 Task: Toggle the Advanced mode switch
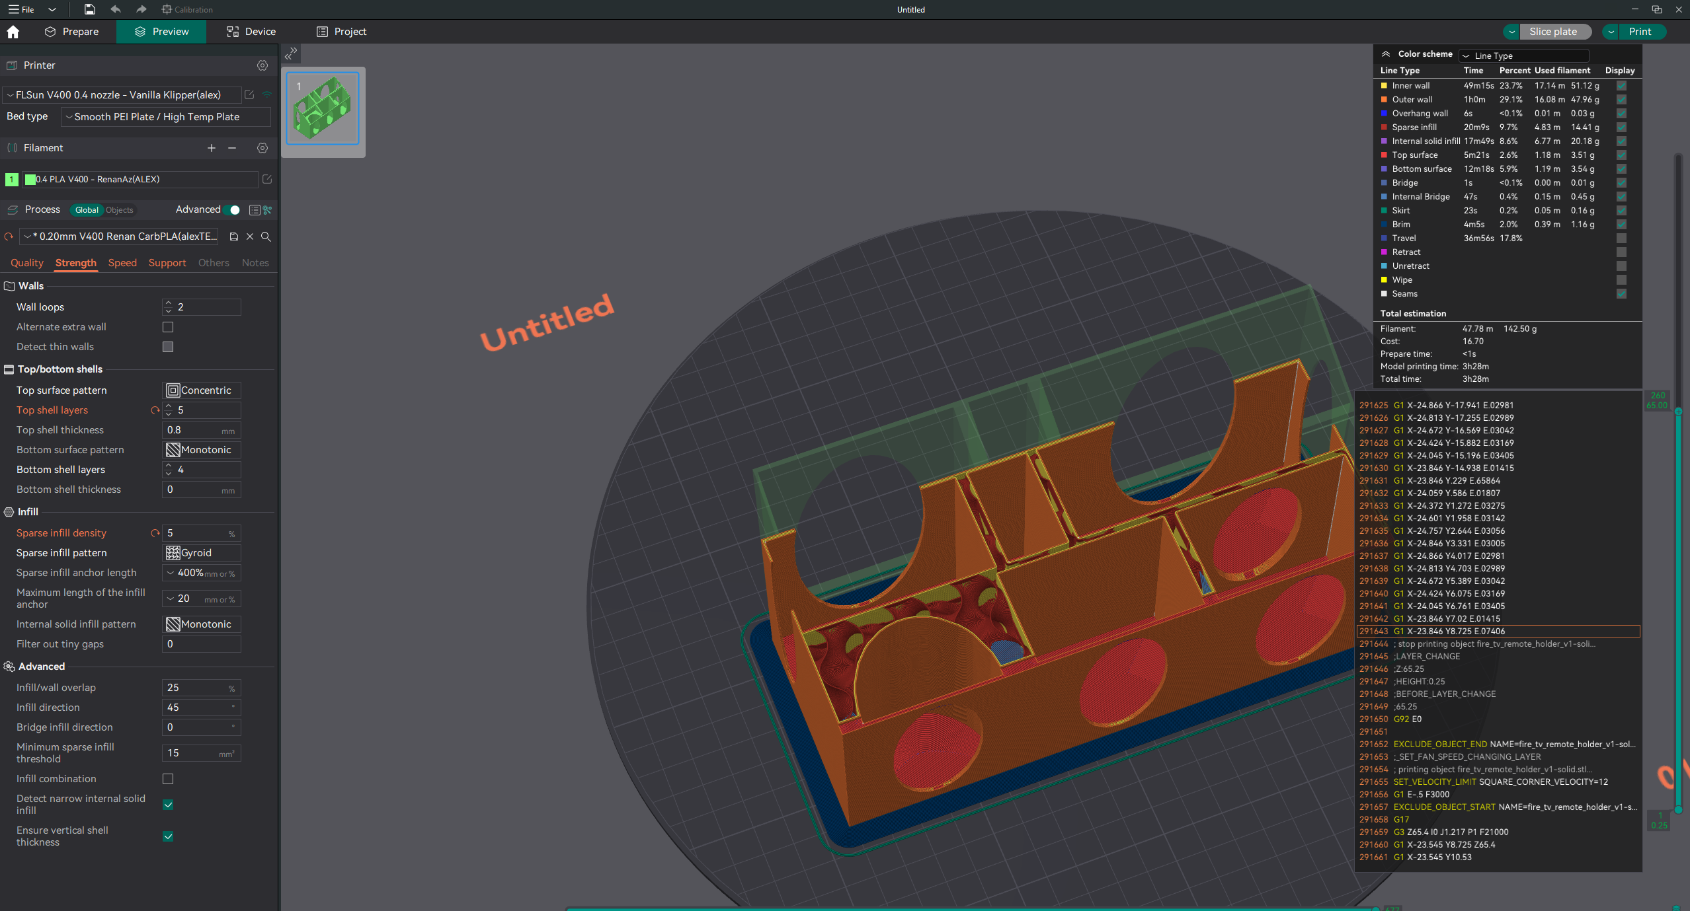[x=232, y=209]
